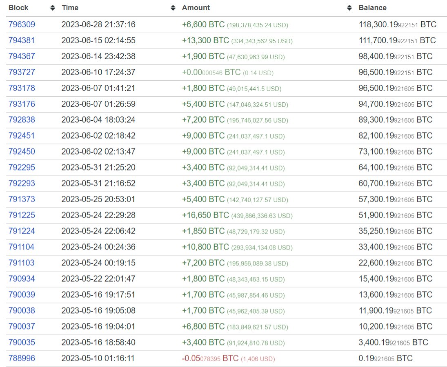
Task: Click balance 89,300.19921605 BTC
Action: [396, 120]
